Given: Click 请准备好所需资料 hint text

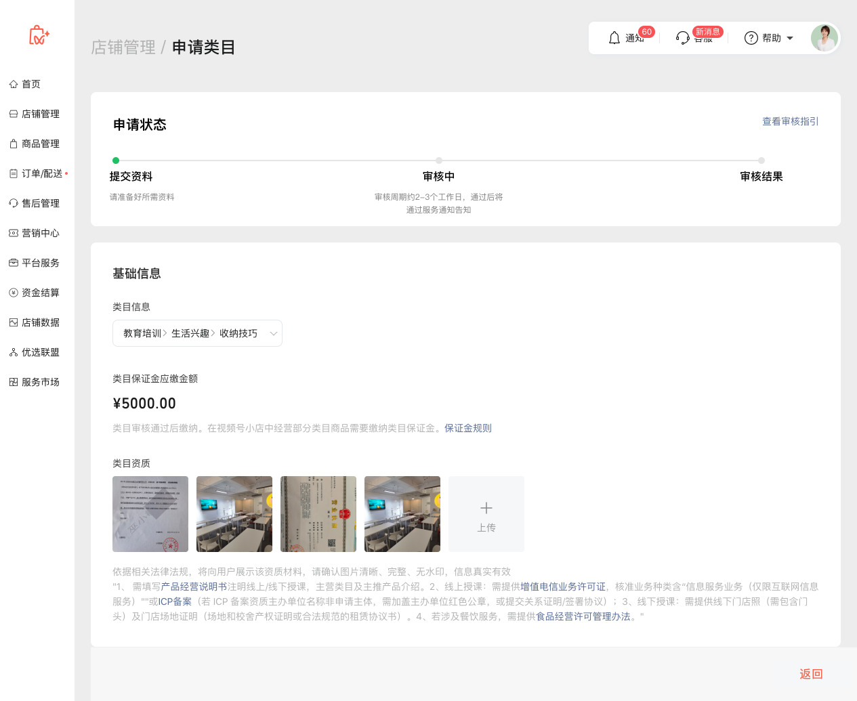Looking at the screenshot, I should tap(142, 197).
